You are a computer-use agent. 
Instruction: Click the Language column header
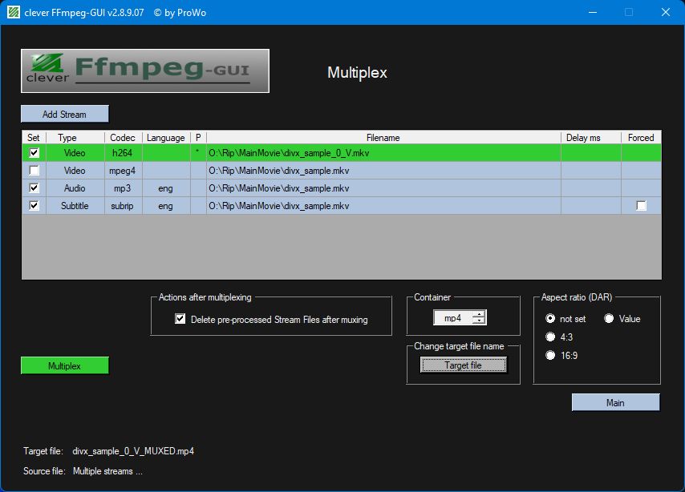pos(166,138)
